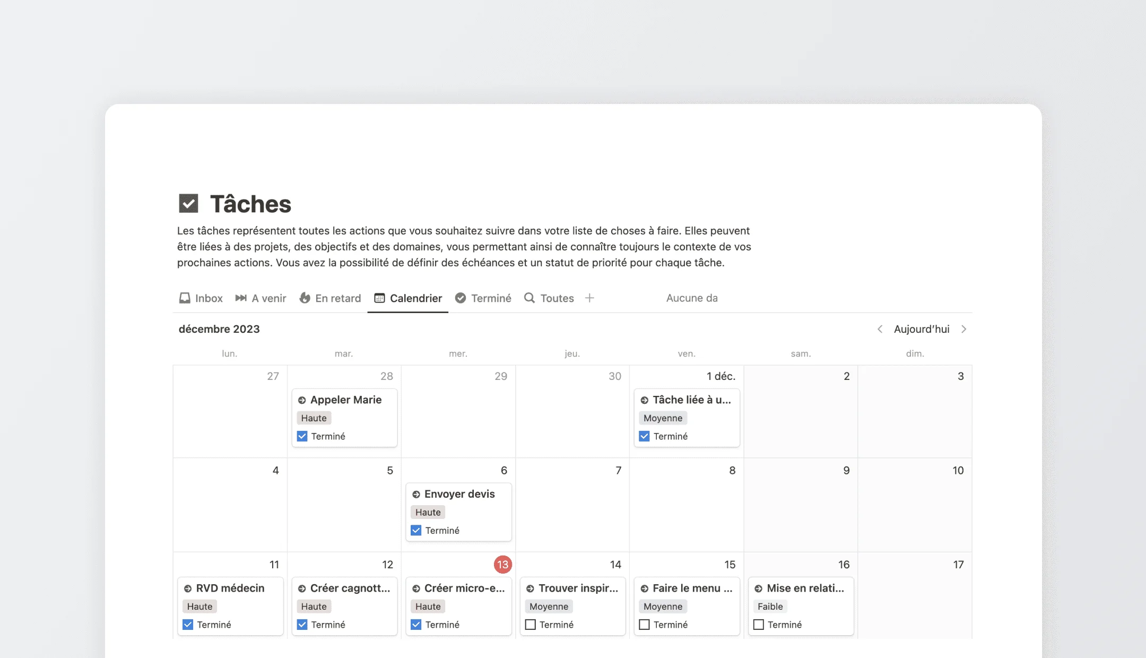Click arrow icon of Faire le menu card
This screenshot has height=658, width=1146.
[644, 588]
